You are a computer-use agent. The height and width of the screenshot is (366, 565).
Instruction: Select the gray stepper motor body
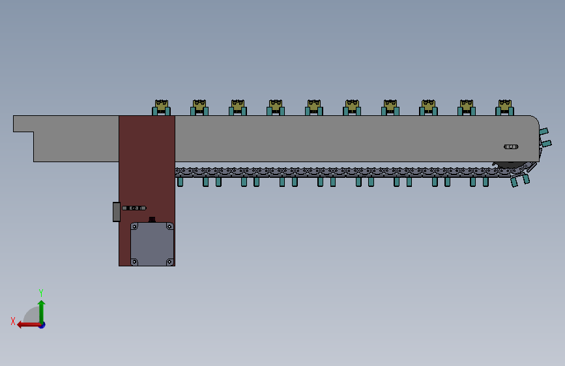152,244
